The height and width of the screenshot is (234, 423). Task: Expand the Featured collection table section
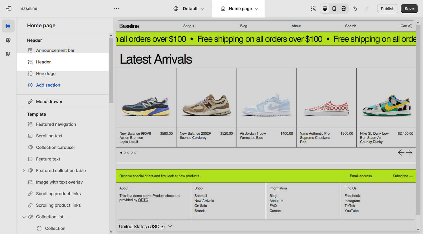point(24,170)
